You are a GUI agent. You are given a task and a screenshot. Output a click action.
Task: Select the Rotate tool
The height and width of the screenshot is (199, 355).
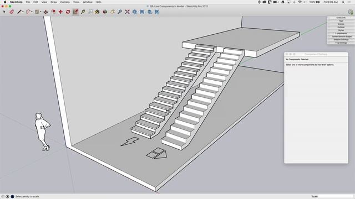(68, 12)
